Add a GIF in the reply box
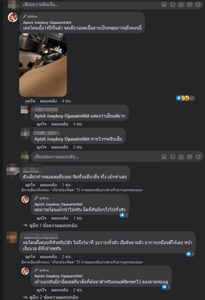The height and width of the screenshot is (300, 205). coord(190,157)
